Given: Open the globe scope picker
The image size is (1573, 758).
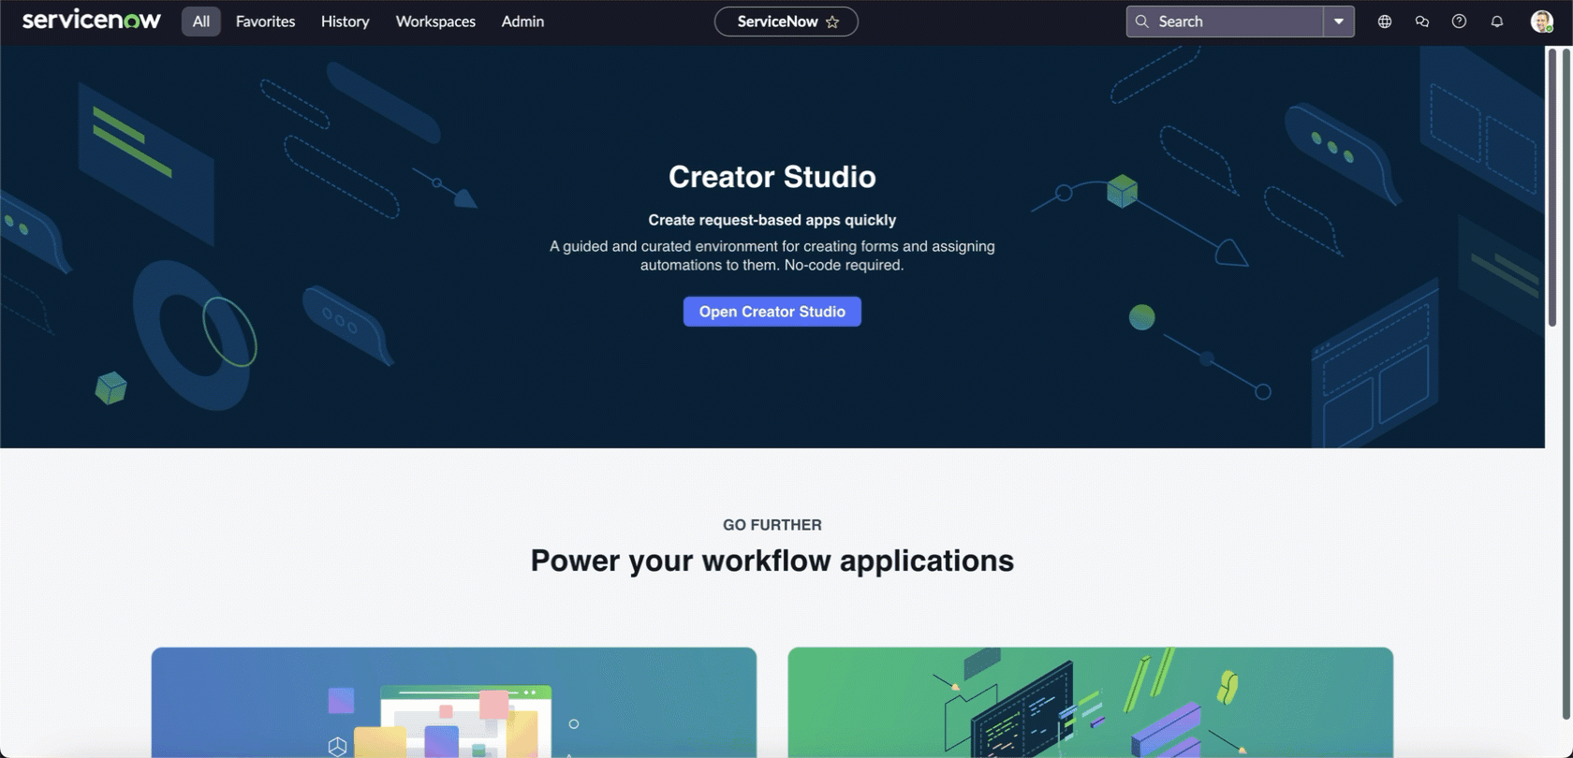Looking at the screenshot, I should [1385, 22].
